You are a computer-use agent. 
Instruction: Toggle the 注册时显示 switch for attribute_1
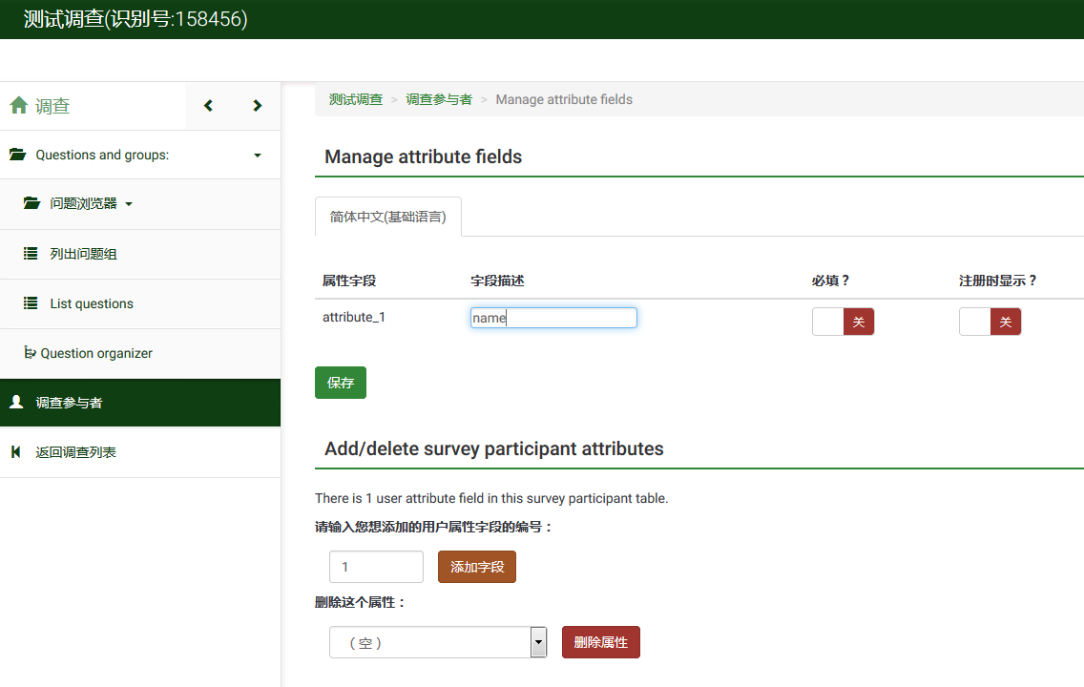tap(990, 322)
